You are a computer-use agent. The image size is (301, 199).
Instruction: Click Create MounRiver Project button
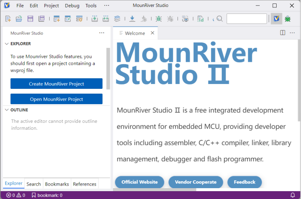[x=57, y=84]
